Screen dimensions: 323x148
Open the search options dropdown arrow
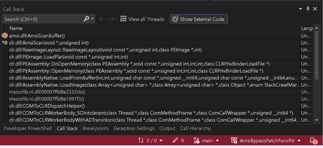click(93, 19)
